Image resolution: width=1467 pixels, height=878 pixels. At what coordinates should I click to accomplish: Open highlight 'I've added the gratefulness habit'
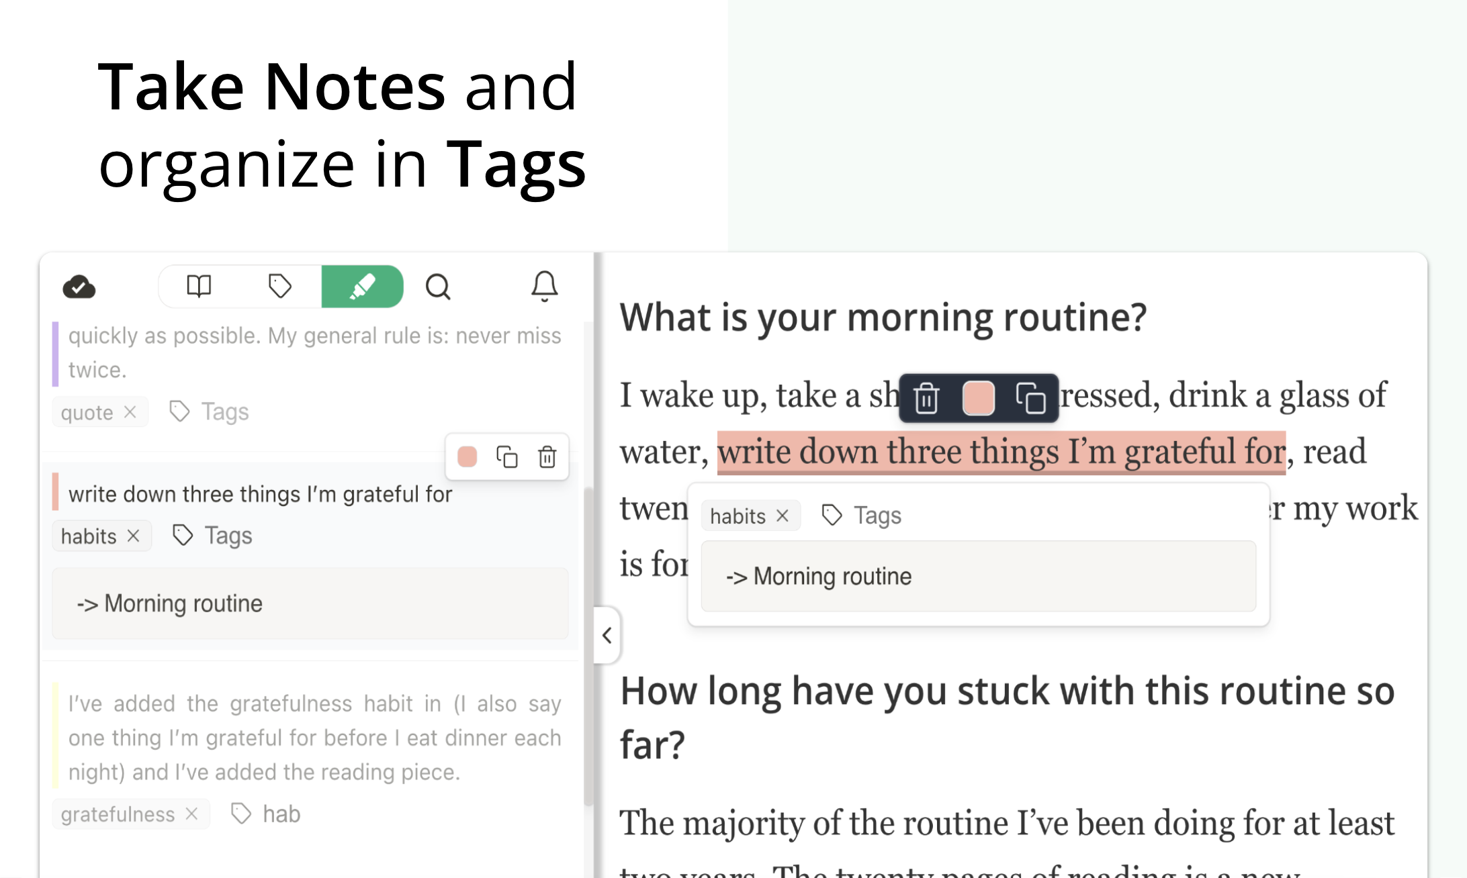314,738
